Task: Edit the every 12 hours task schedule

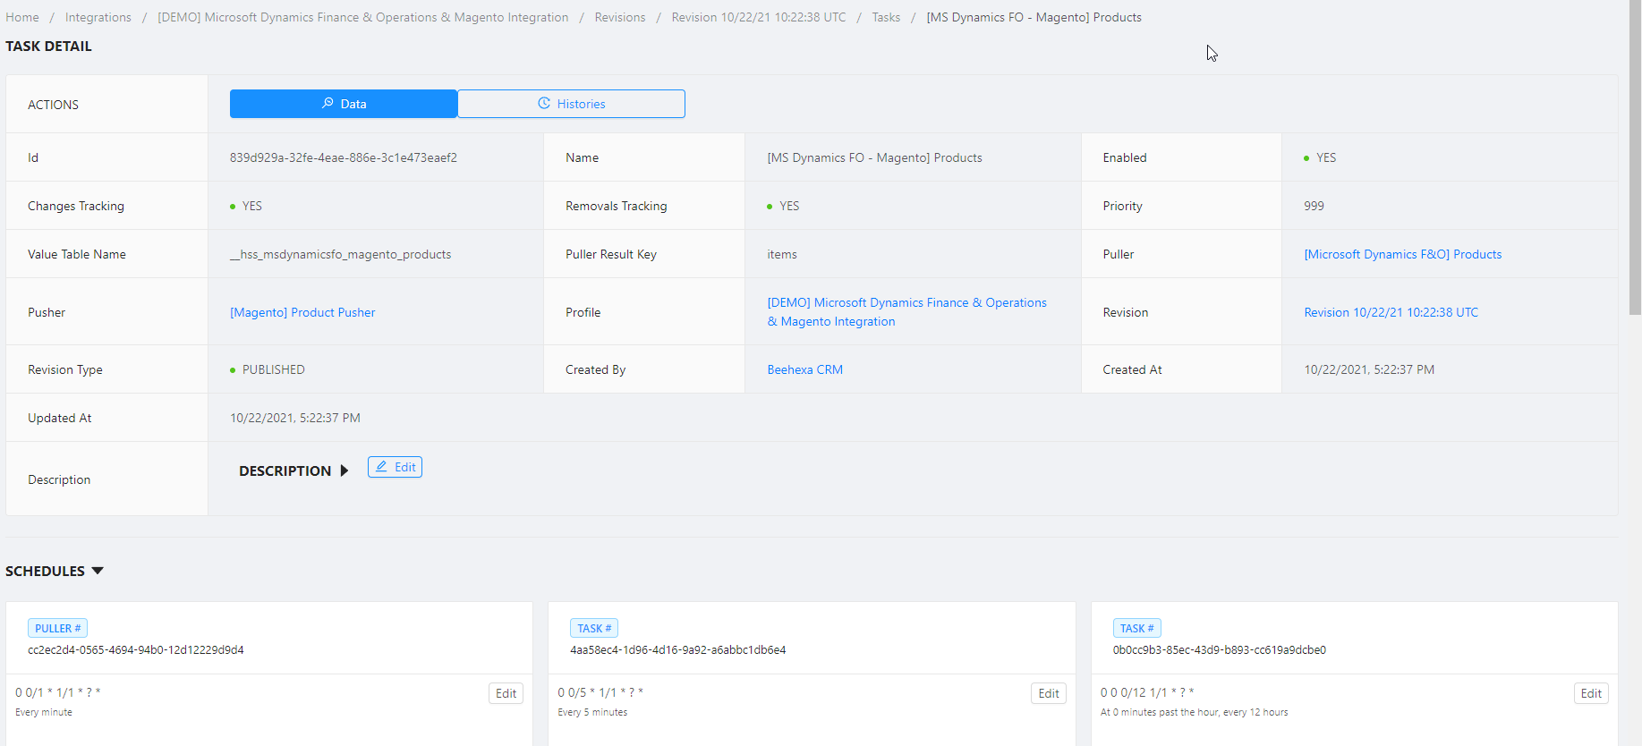Action: [x=1591, y=693]
